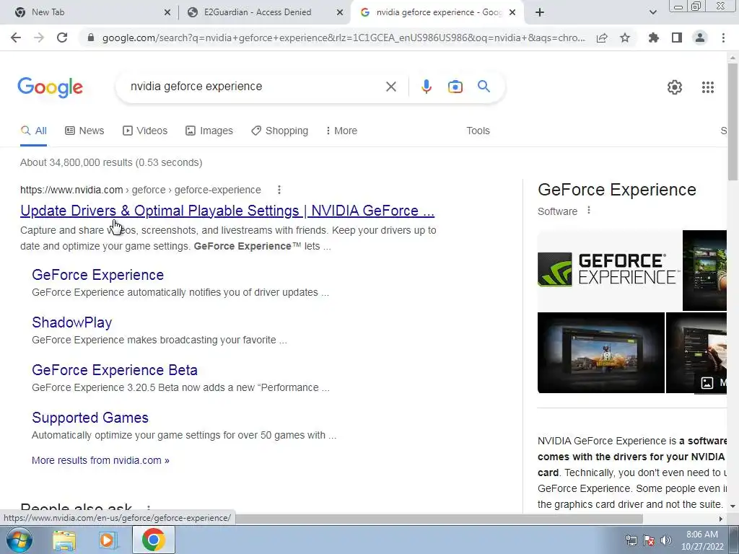This screenshot has height=554, width=739.
Task: Click the taskbar clock showing 8:06 AM
Action: tap(701, 540)
